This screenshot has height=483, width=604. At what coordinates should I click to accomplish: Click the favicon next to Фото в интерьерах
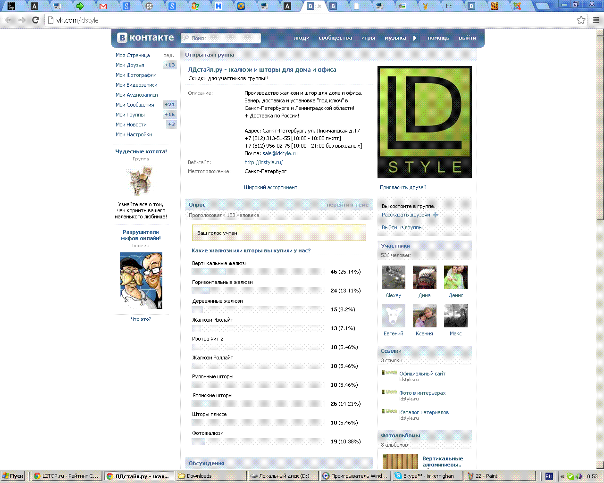tap(389, 392)
